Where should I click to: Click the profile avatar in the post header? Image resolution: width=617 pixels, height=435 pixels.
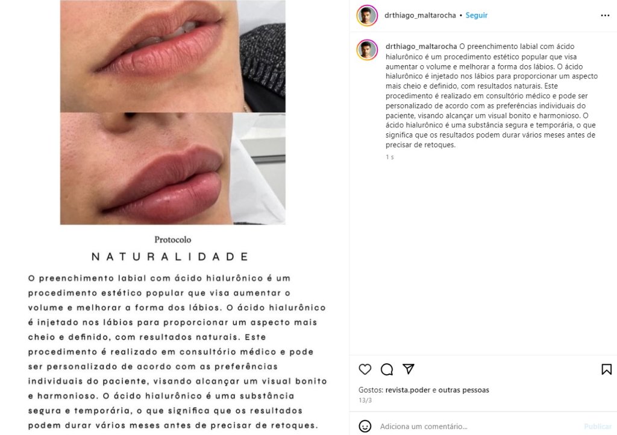(x=367, y=15)
